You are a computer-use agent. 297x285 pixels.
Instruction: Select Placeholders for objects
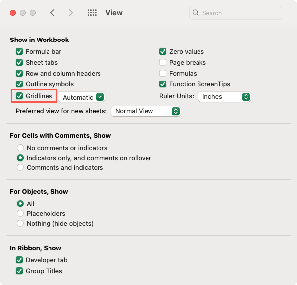[20, 213]
